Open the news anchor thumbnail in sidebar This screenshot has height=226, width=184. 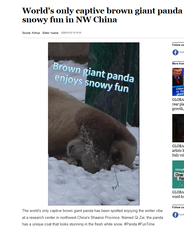pyautogui.click(x=178, y=82)
